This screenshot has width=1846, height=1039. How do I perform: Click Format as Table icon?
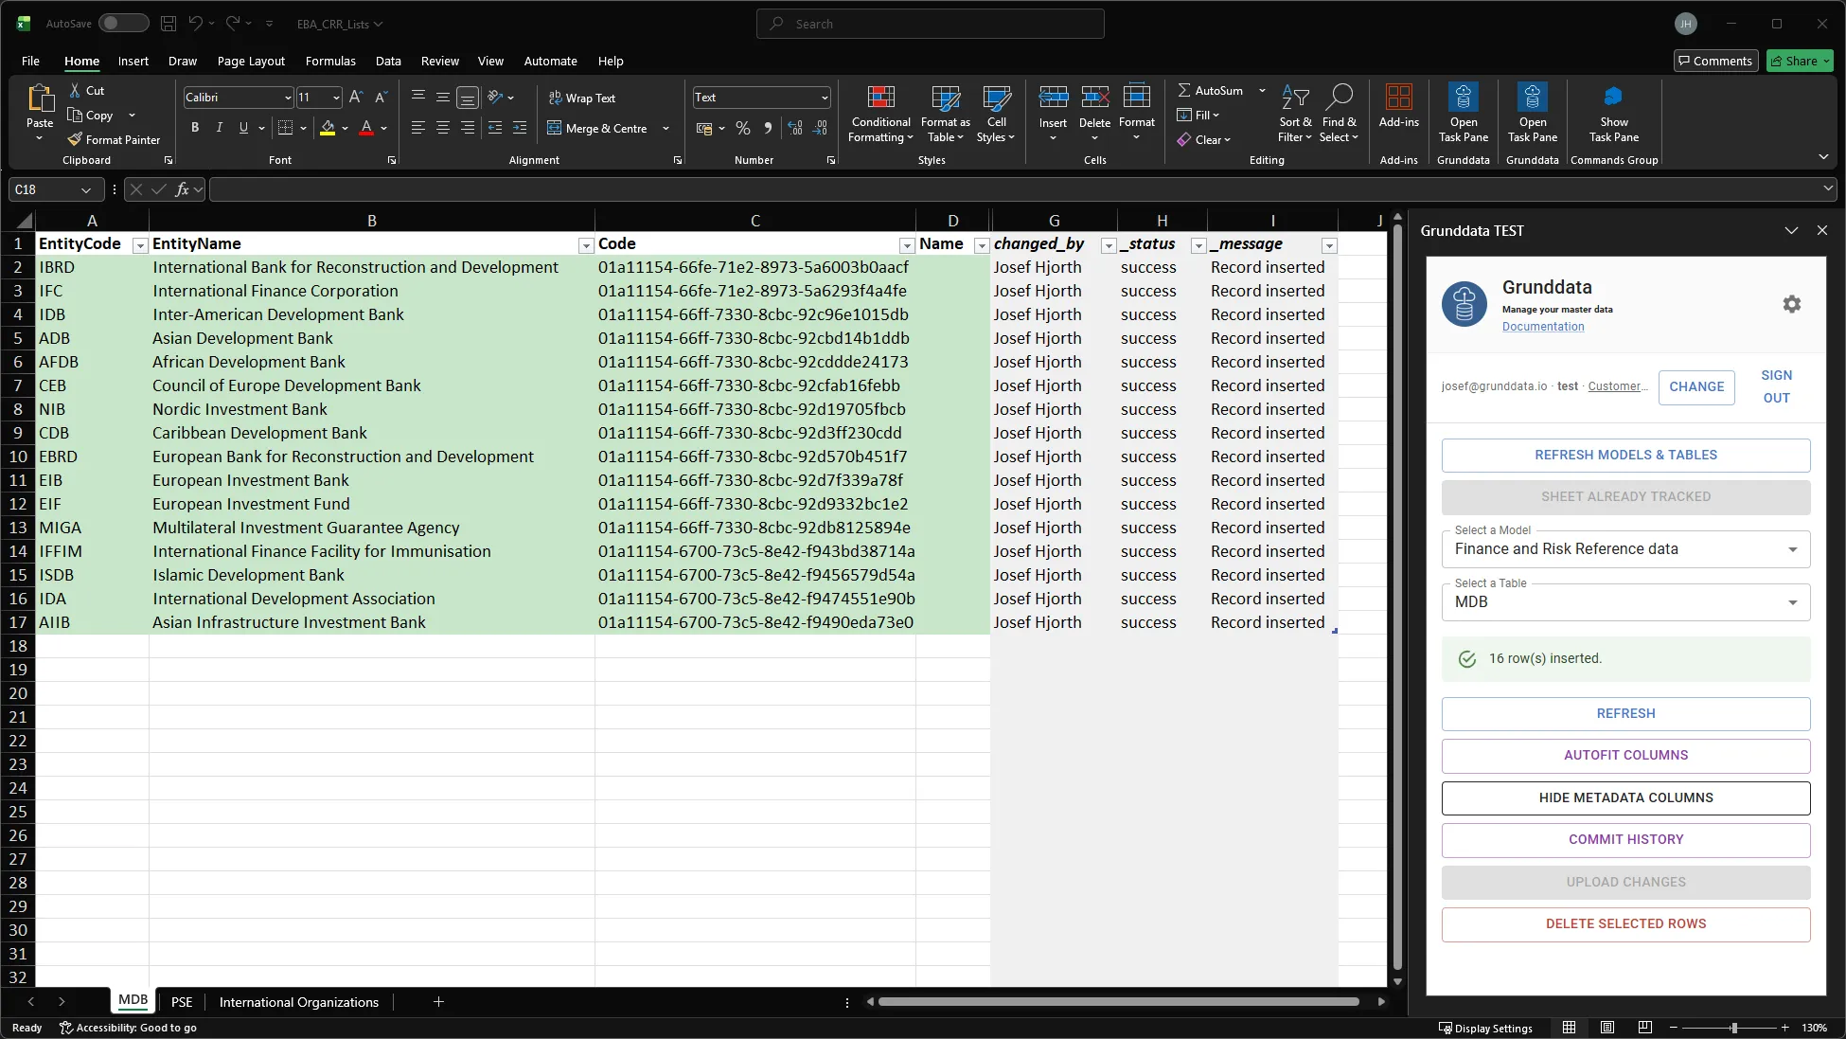(945, 98)
